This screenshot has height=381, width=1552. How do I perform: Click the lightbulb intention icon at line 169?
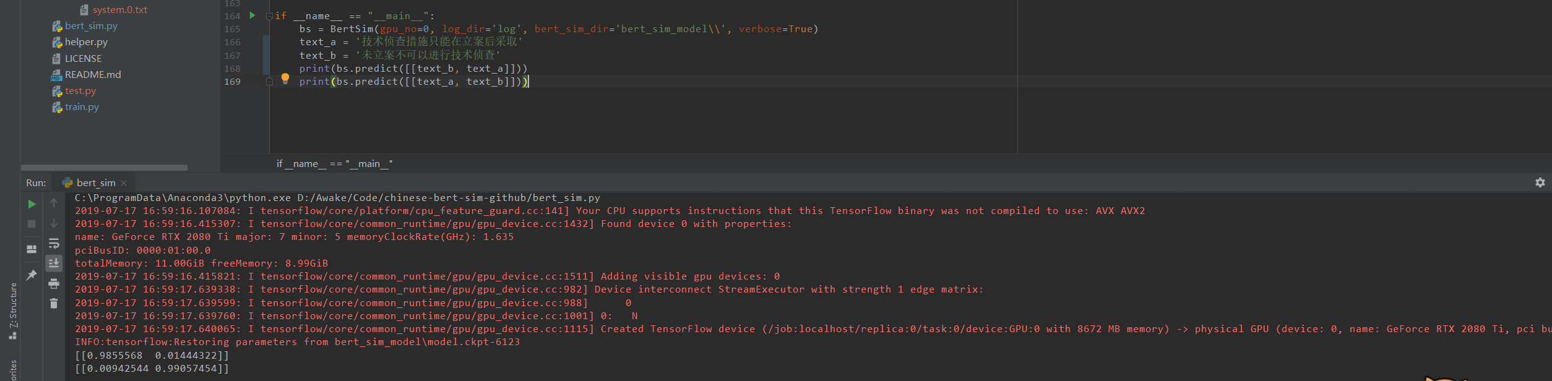click(285, 79)
